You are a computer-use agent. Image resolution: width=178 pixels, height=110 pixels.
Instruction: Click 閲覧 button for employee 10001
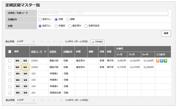pyautogui.click(x=17, y=61)
